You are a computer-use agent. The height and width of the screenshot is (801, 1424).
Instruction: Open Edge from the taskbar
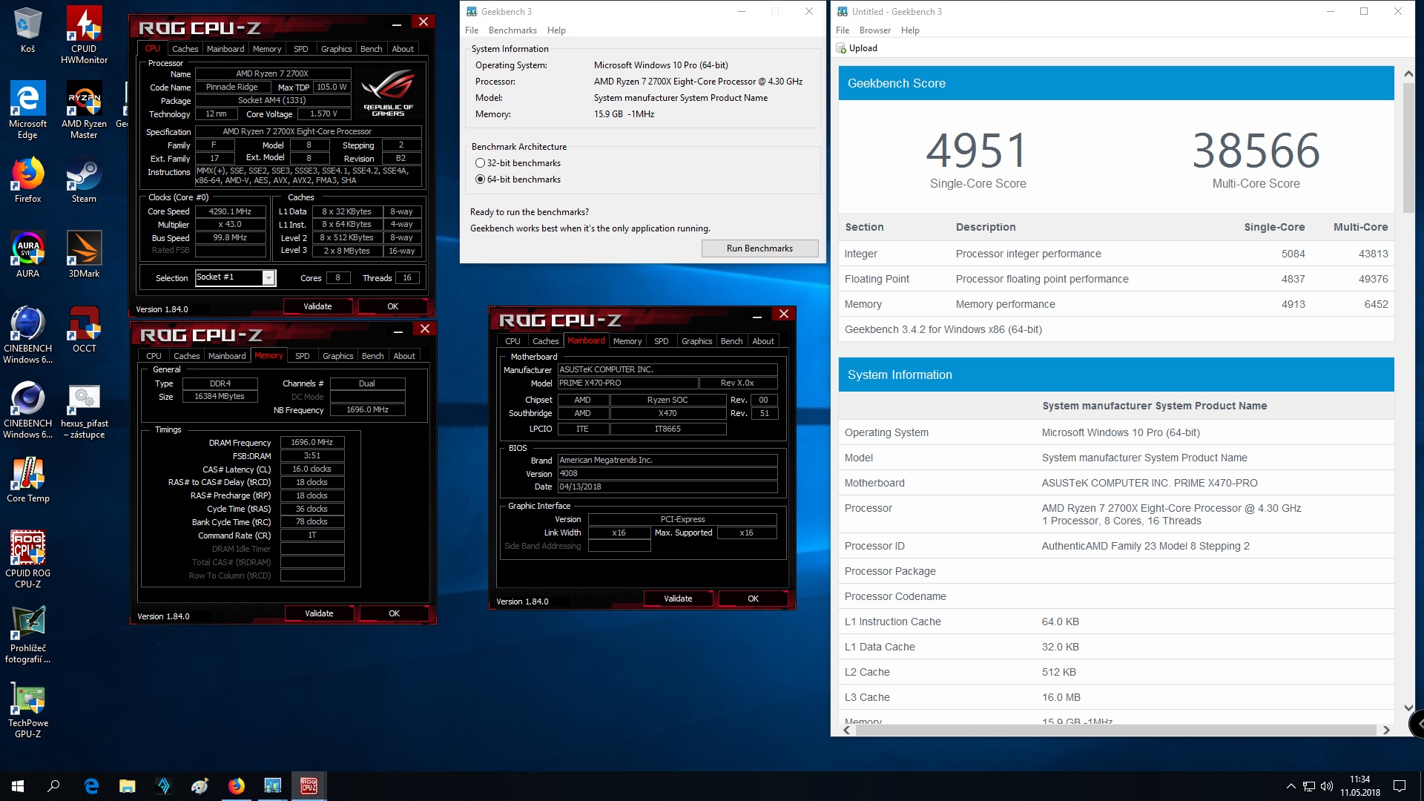click(x=91, y=786)
